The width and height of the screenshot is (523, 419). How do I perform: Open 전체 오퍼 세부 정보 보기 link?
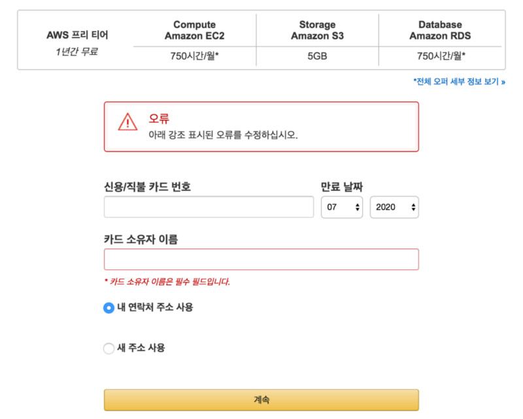point(459,82)
